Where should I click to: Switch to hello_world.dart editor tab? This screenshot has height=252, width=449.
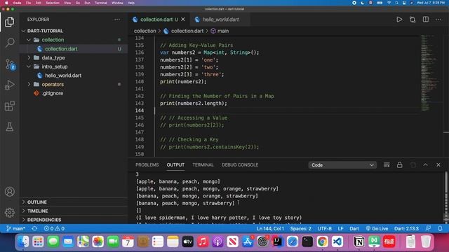220,20
